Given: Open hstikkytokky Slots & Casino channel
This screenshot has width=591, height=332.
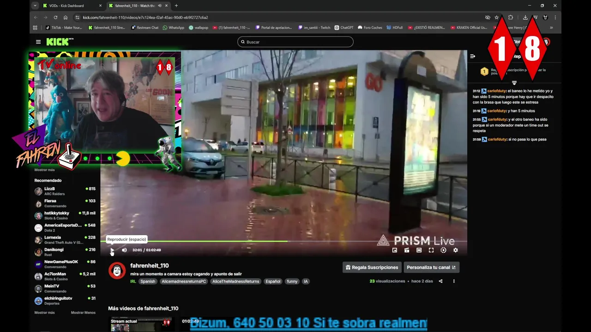Looking at the screenshot, I should click(x=65, y=215).
